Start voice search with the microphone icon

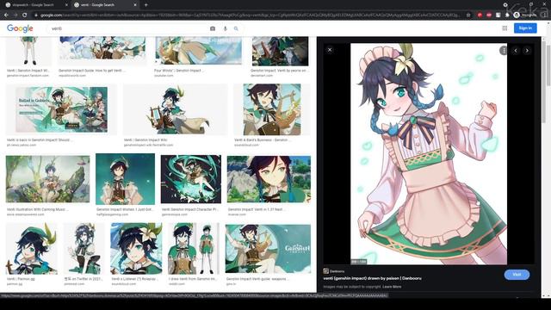[226, 28]
